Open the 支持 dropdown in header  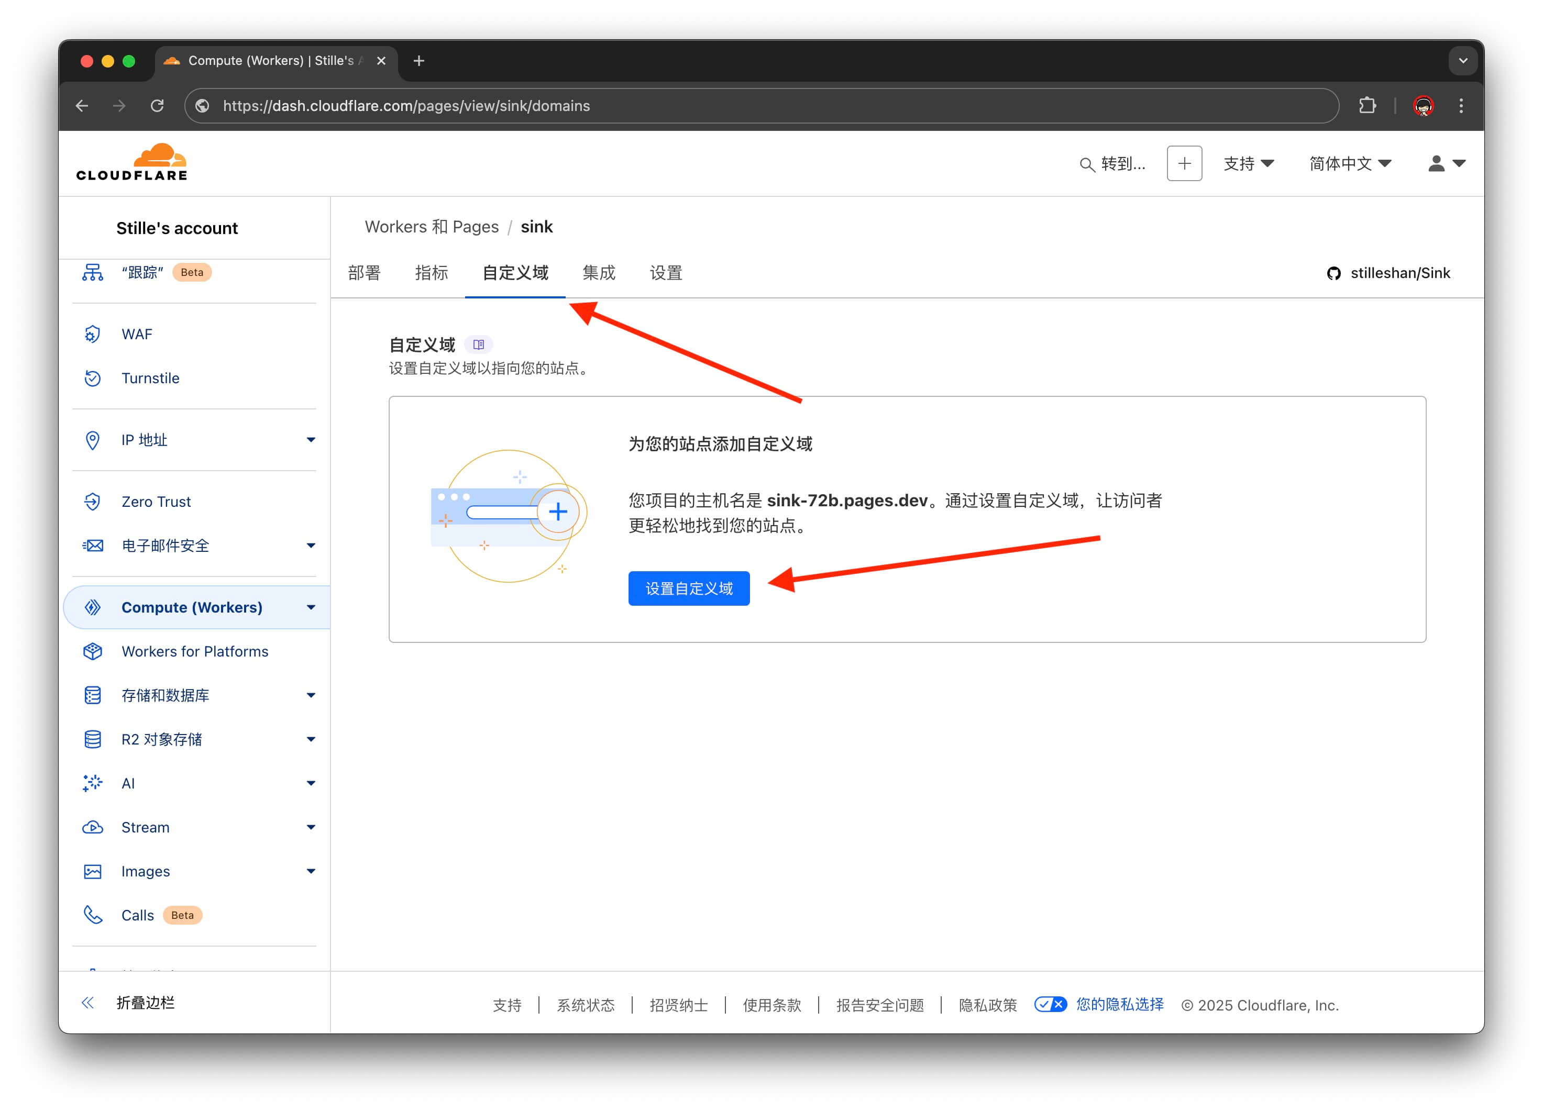point(1249,164)
